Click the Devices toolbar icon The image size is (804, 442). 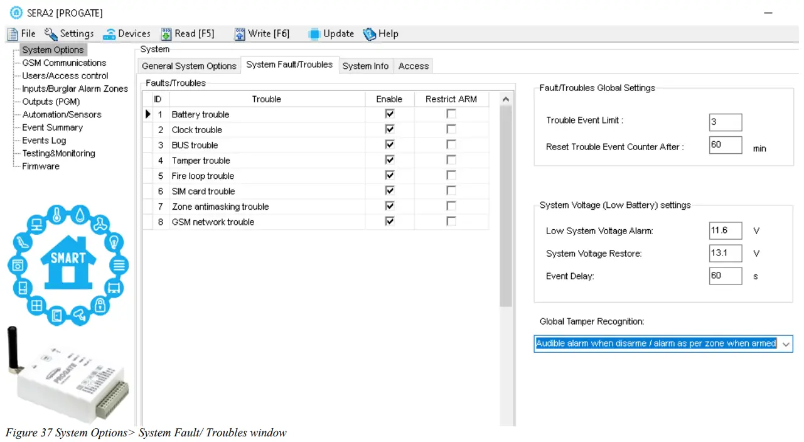(x=127, y=34)
